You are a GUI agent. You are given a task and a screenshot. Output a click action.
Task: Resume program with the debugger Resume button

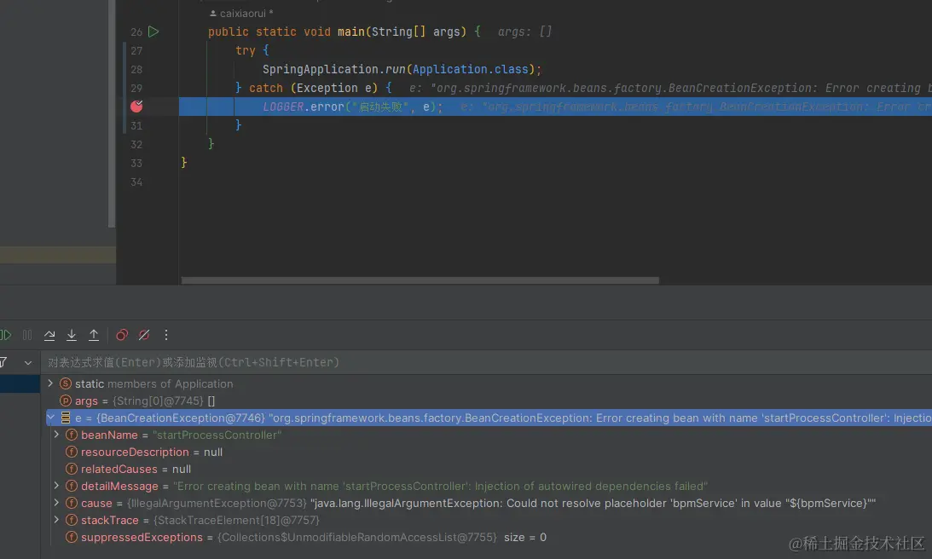pyautogui.click(x=6, y=335)
